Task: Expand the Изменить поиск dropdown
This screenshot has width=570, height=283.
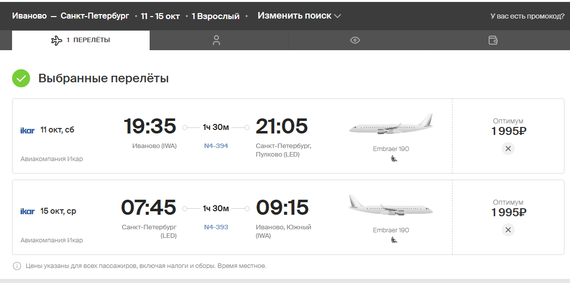Action: (x=299, y=16)
